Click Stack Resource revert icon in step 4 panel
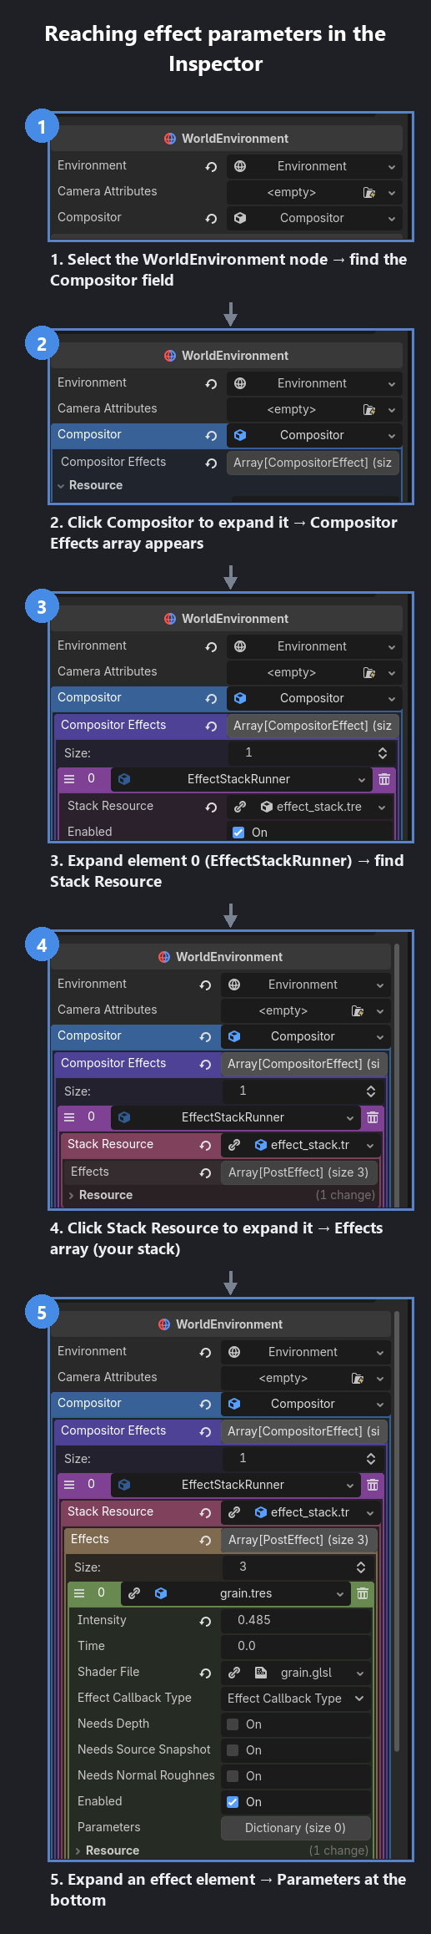The width and height of the screenshot is (431, 1934). [x=205, y=1145]
